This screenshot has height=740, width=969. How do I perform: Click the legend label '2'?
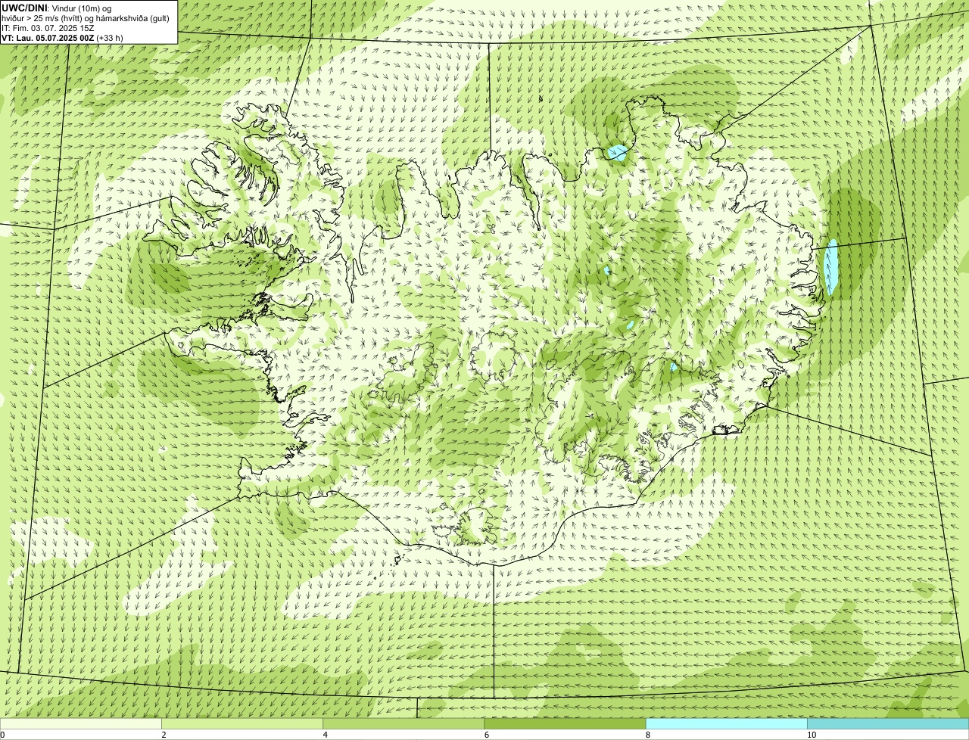164,735
